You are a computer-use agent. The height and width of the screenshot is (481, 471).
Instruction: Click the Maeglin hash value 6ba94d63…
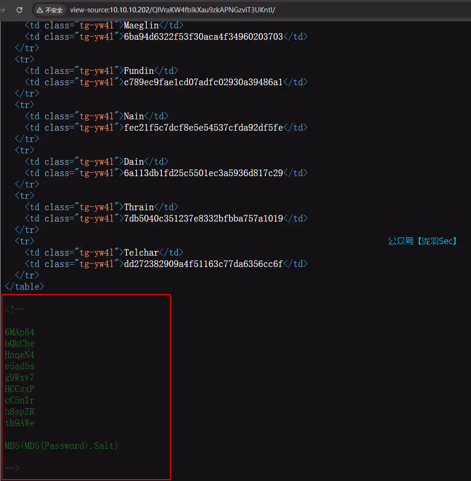(x=203, y=36)
